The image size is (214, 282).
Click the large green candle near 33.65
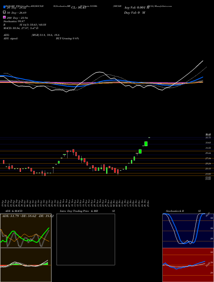[x=146, y=144]
